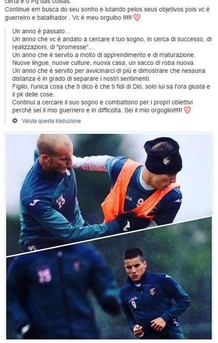Click the number 9 on the lower jacket
Viewport: 218px width, 343px height.
pyautogui.click(x=134, y=304)
